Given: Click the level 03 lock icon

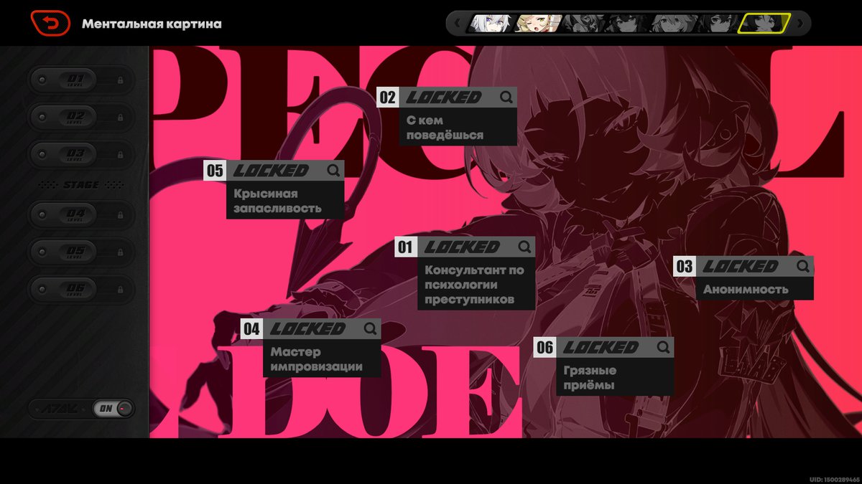Looking at the screenshot, I should [x=120, y=154].
